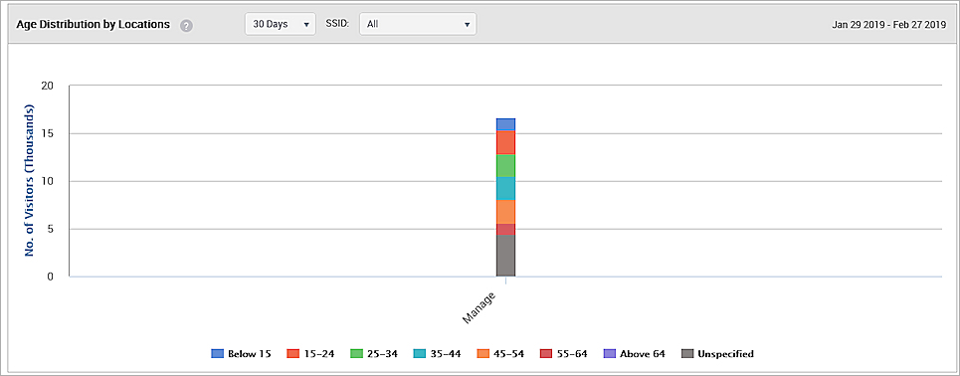Screen dimensions: 960x376
Task: Open the 30 Days period dropdown
Action: point(281,25)
